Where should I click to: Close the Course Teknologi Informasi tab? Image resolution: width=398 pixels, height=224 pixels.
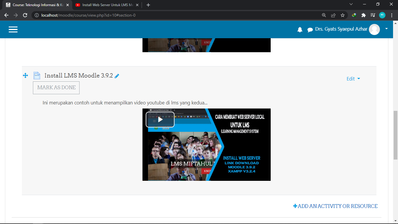tap(67, 5)
